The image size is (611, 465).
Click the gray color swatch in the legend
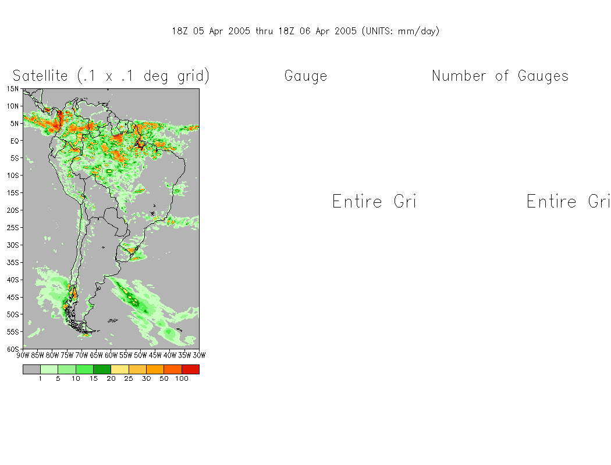click(x=31, y=369)
